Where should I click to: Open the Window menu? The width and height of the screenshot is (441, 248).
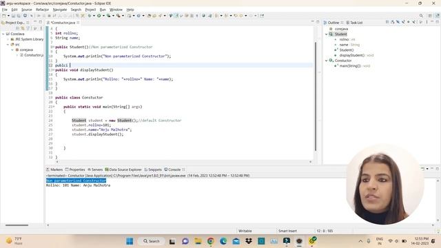coord(116,10)
